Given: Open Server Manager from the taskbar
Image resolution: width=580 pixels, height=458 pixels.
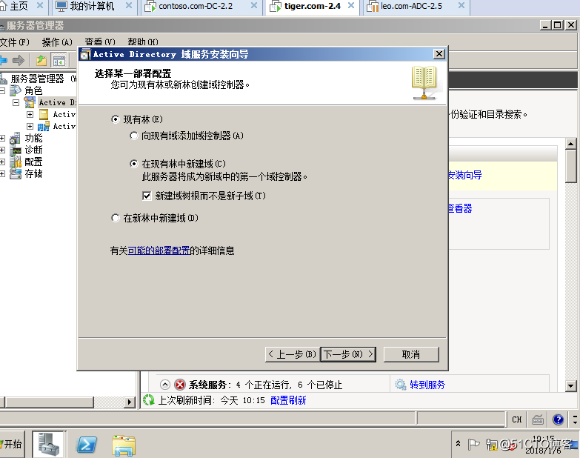Looking at the screenshot, I should pos(48,445).
